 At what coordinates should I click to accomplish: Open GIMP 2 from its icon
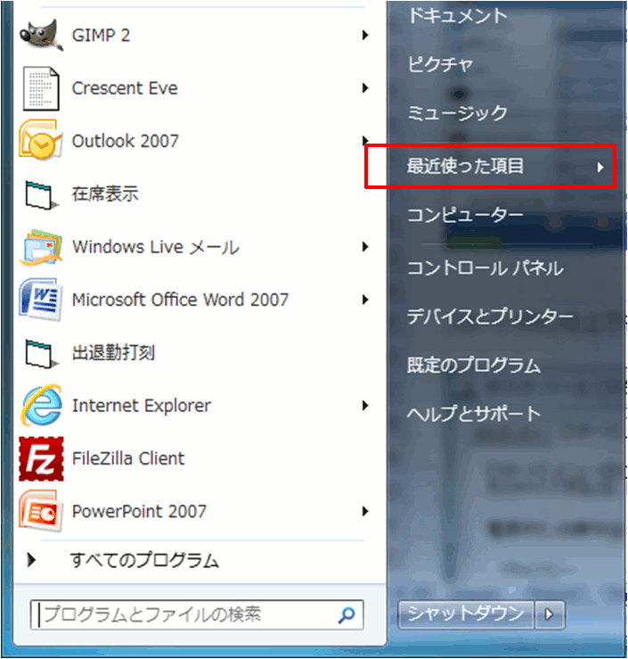click(40, 36)
